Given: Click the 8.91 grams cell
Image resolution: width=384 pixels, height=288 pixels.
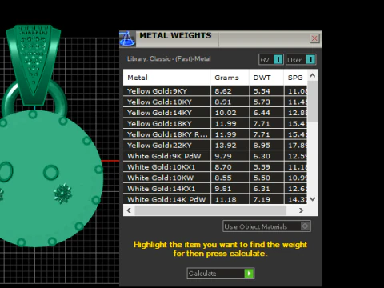Looking at the screenshot, I should pyautogui.click(x=230, y=102).
